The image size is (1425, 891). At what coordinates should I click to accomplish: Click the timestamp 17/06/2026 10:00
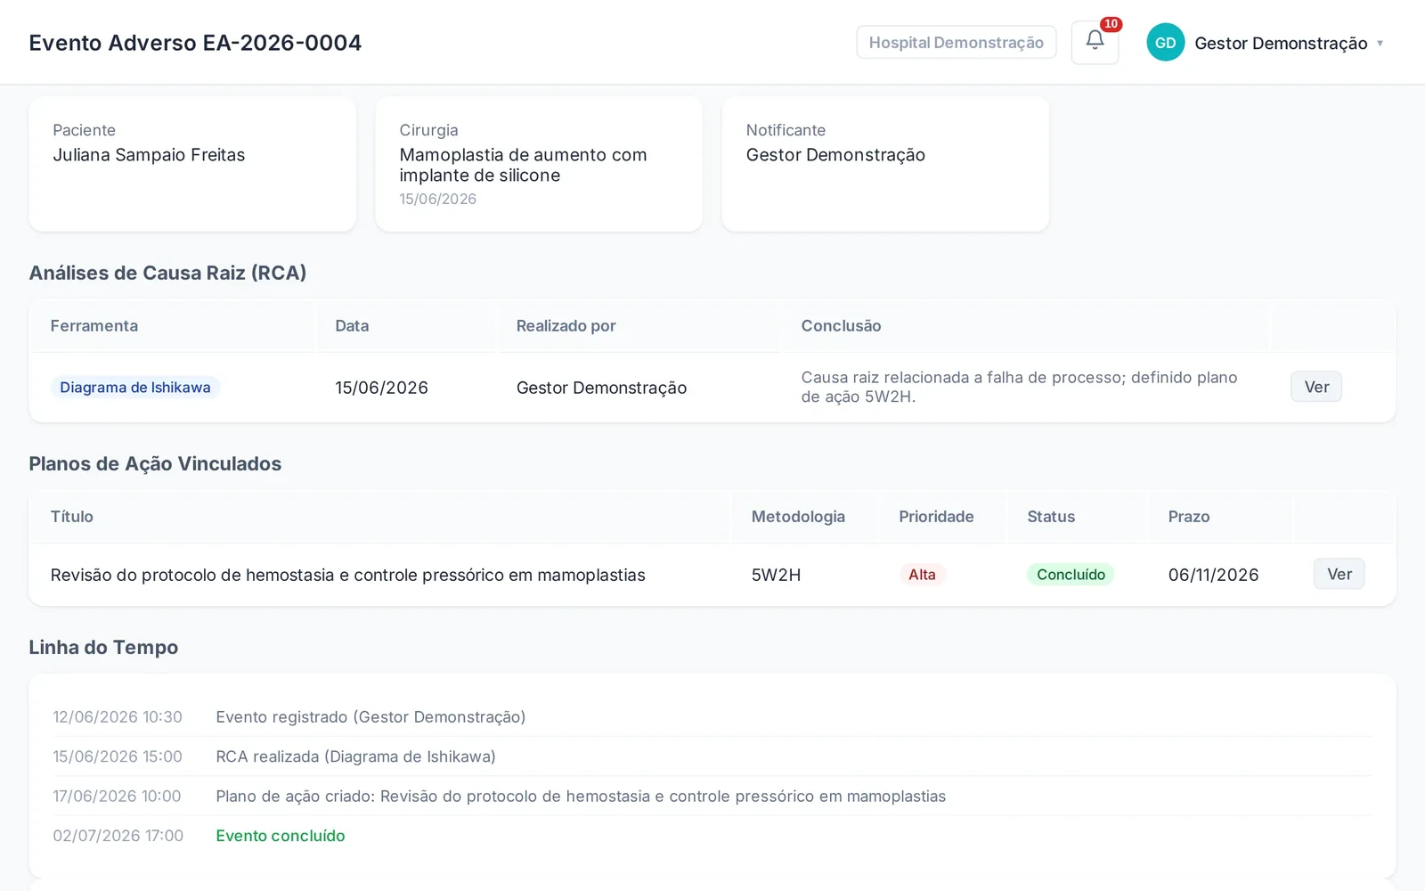[x=117, y=796]
